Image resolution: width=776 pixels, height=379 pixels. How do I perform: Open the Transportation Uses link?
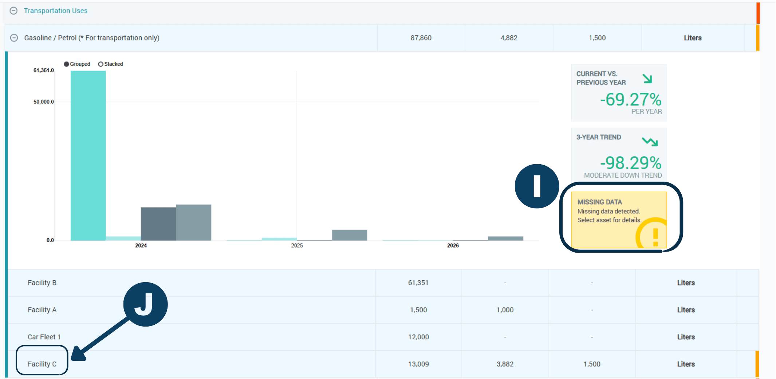(56, 11)
